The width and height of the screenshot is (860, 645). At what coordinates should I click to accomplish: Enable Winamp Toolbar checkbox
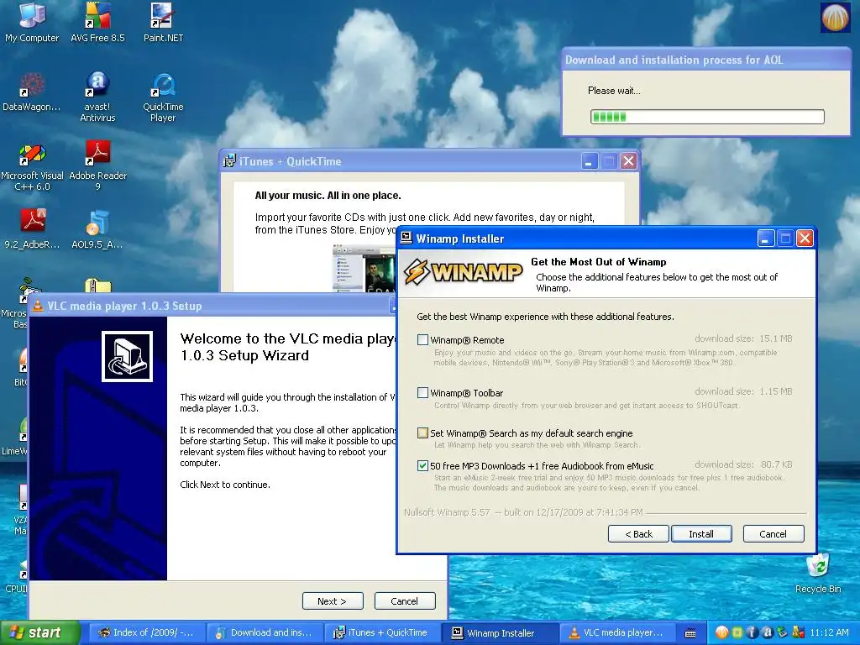click(x=422, y=393)
